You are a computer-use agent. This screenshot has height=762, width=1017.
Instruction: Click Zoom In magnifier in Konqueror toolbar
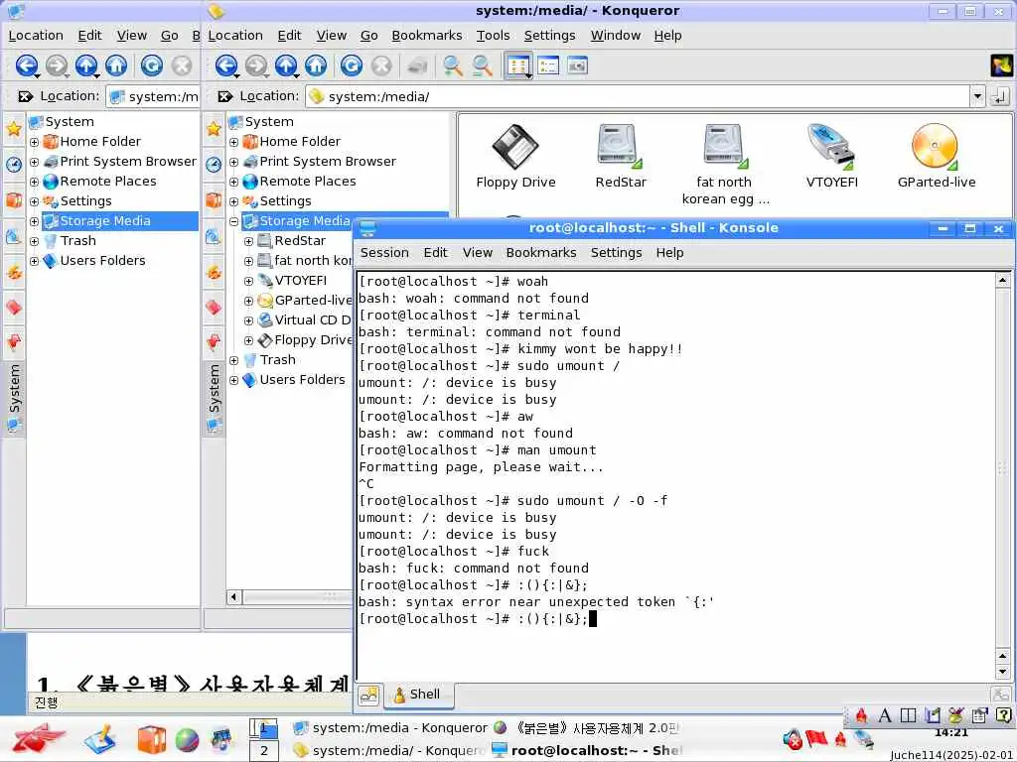[452, 65]
